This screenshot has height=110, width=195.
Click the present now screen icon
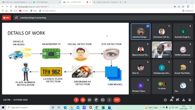click(103, 100)
